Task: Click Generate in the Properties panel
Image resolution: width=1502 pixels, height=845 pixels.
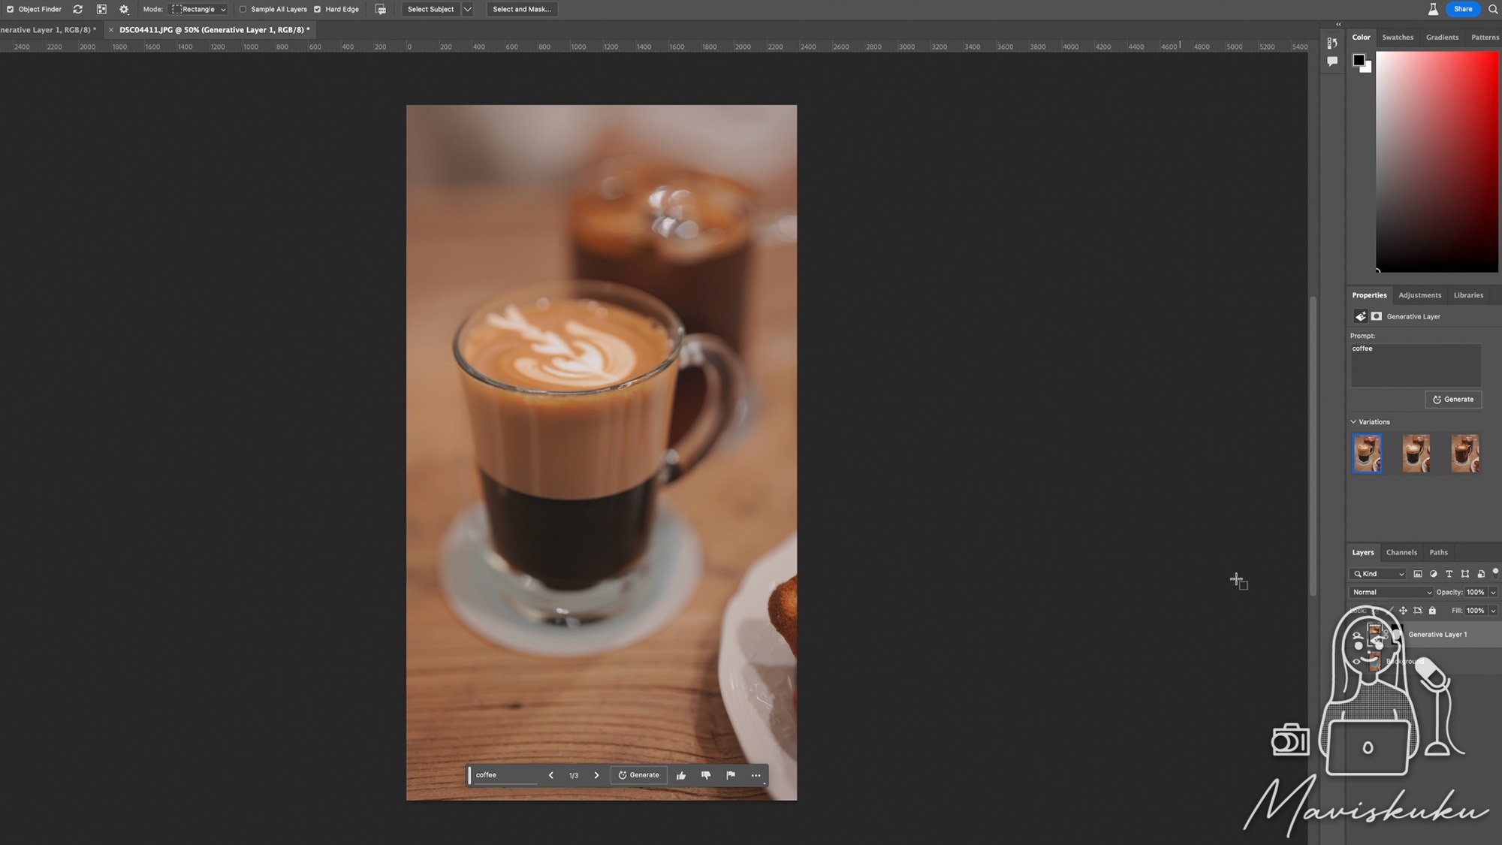Action: coord(1453,400)
